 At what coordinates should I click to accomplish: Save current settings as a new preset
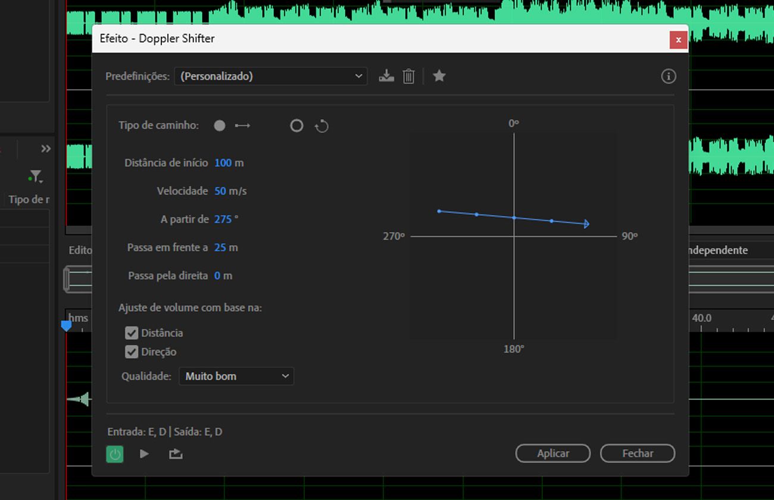(386, 76)
